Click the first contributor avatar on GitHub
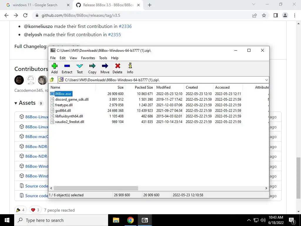The height and width of the screenshot is (226, 301). pyautogui.click(x=19, y=80)
